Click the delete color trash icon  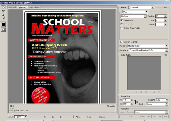tap(158, 92)
